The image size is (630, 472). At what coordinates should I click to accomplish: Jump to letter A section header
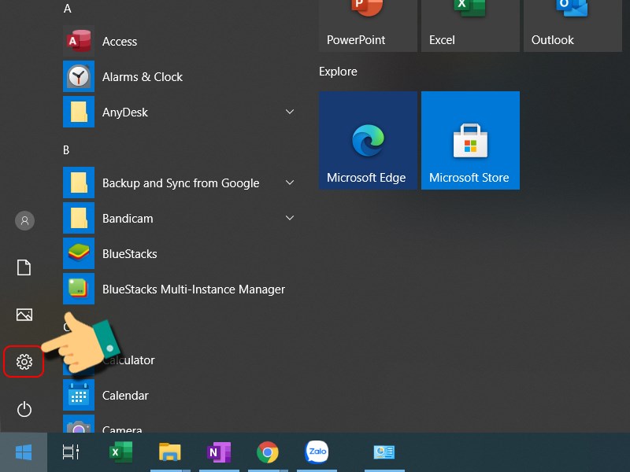pyautogui.click(x=68, y=9)
